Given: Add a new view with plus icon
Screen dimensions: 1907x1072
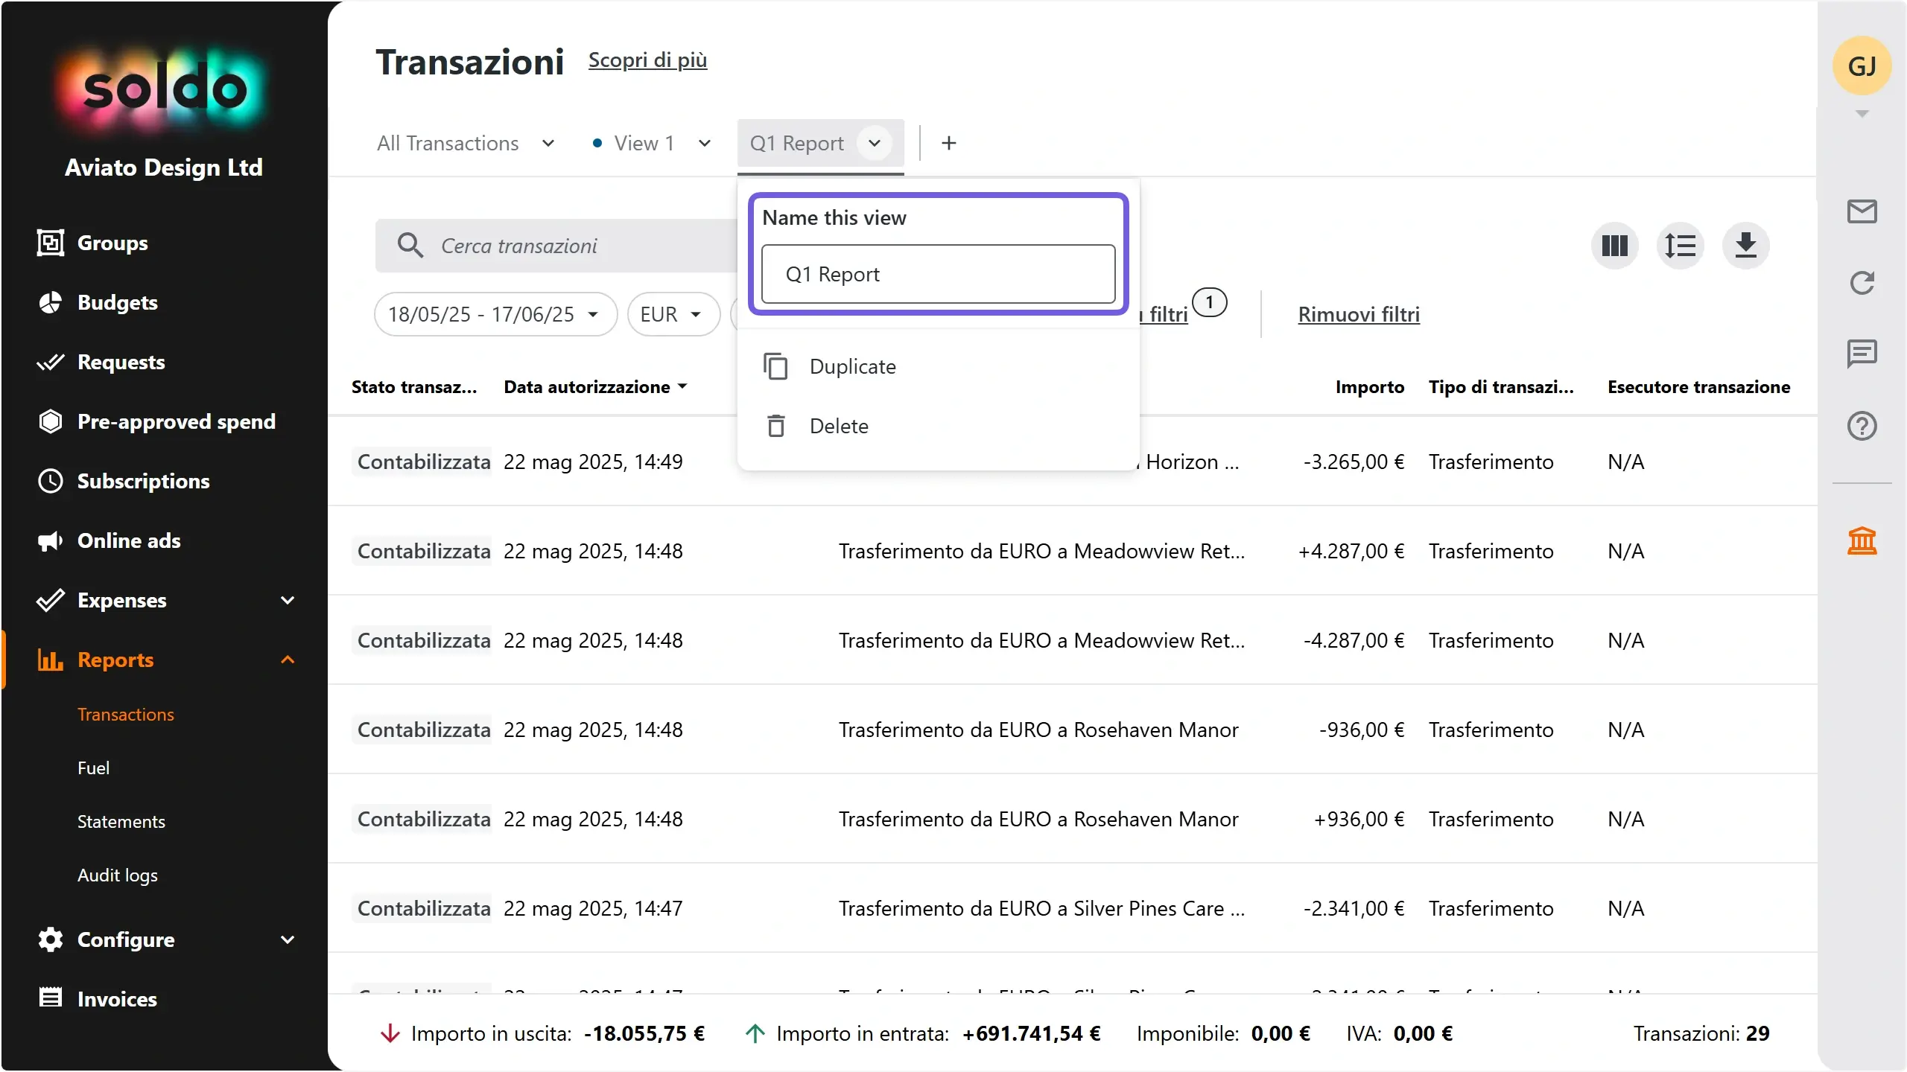Looking at the screenshot, I should 948,143.
